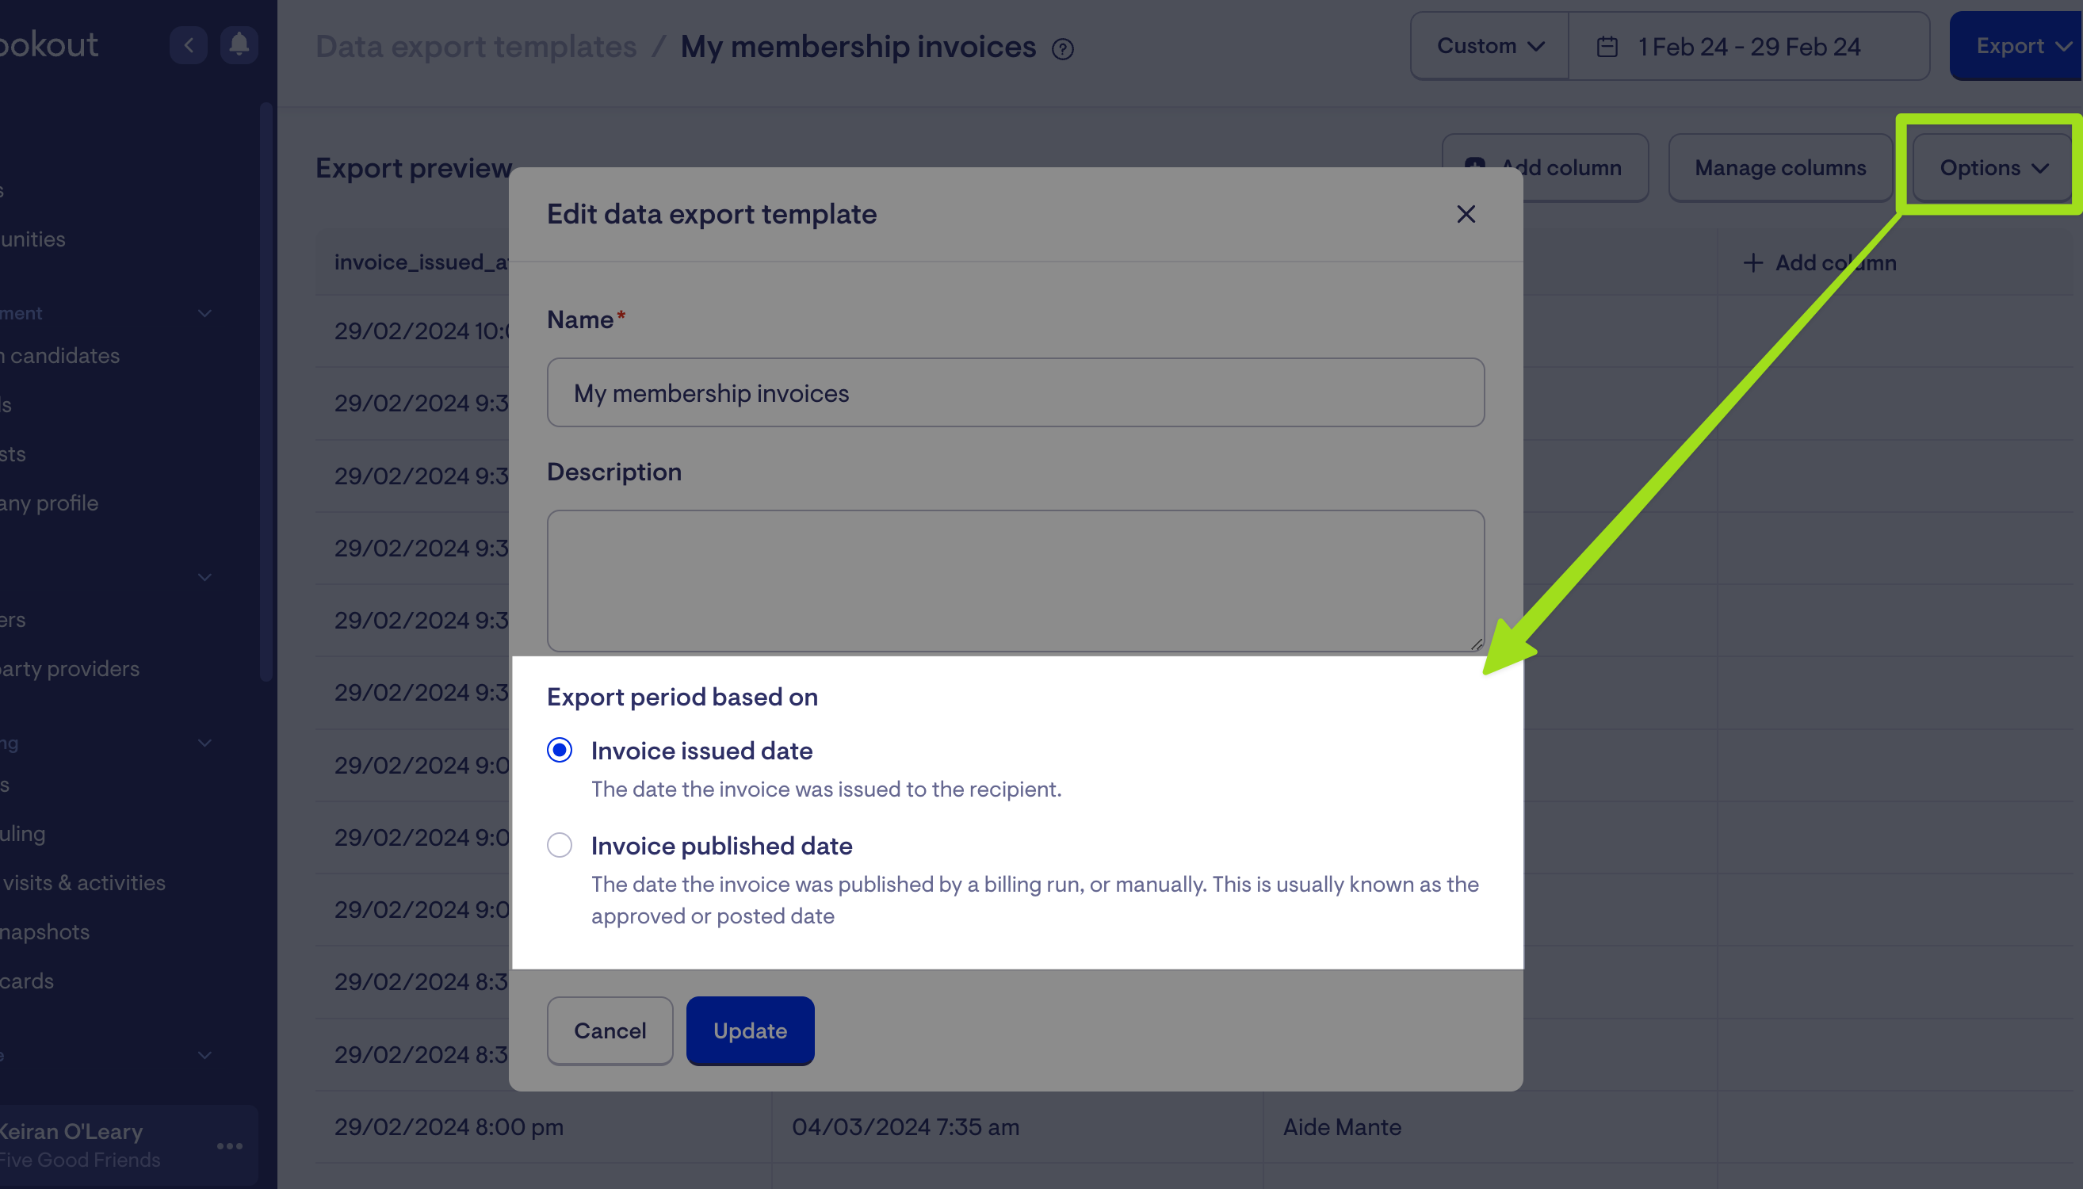The height and width of the screenshot is (1189, 2083).
Task: Click the Cancel button
Action: tap(610, 1030)
